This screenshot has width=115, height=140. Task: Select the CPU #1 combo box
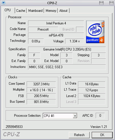60,116
